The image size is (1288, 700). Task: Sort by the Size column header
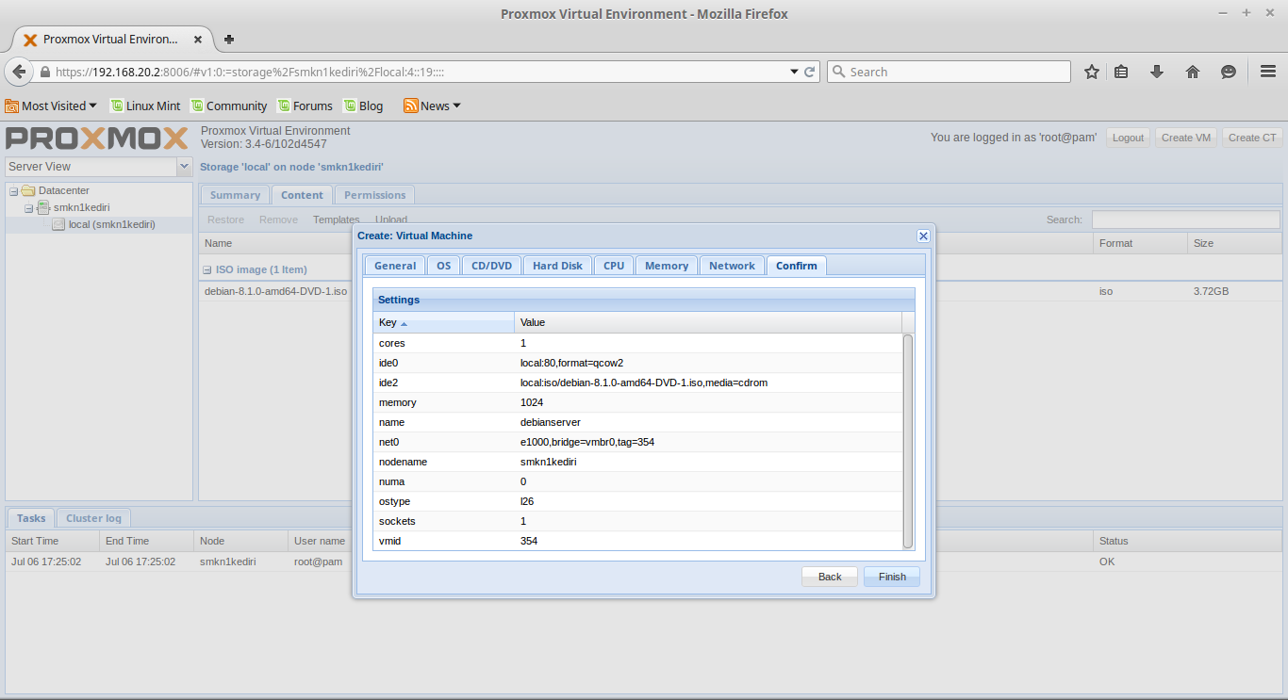1234,243
